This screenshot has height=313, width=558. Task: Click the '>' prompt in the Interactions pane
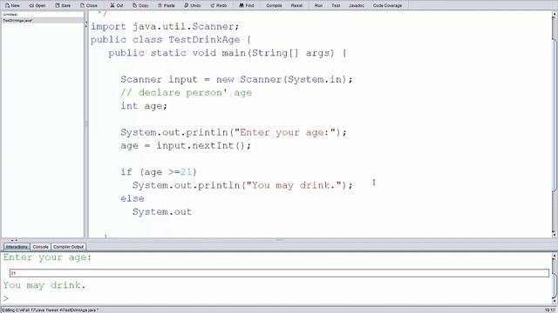pos(6,298)
